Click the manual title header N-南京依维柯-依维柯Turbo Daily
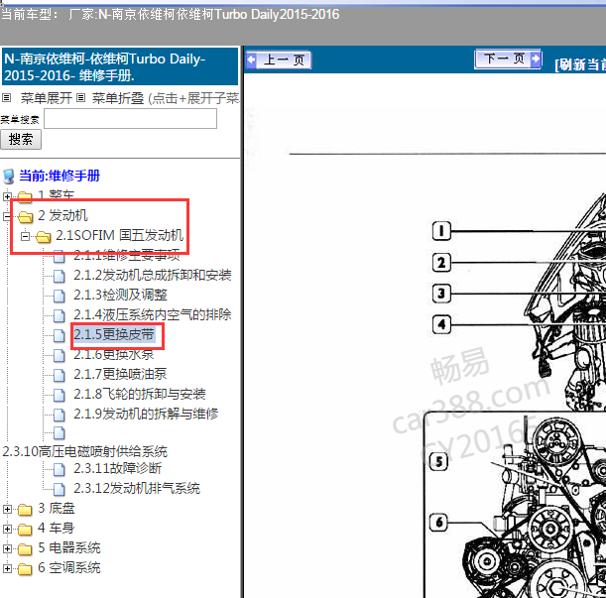The width and height of the screenshot is (606, 598). coord(120,66)
